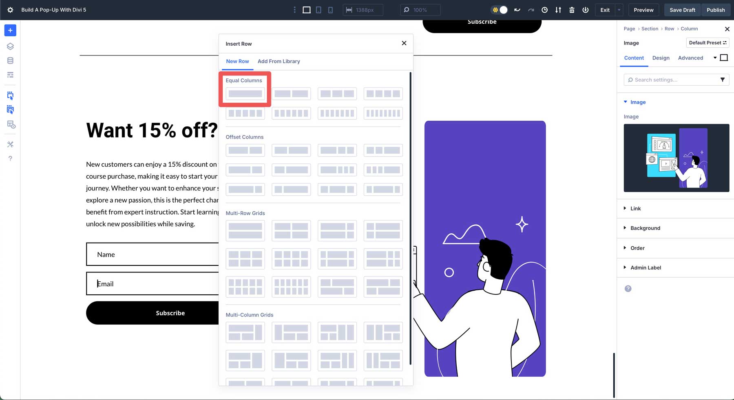Expand the Background settings section
Viewport: 734px width, 400px height.
click(646, 228)
